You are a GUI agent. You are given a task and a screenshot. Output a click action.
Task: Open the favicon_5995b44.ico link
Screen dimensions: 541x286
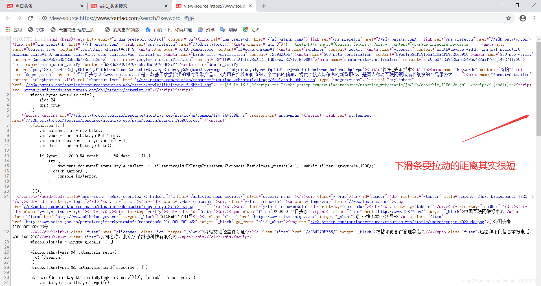(226, 80)
